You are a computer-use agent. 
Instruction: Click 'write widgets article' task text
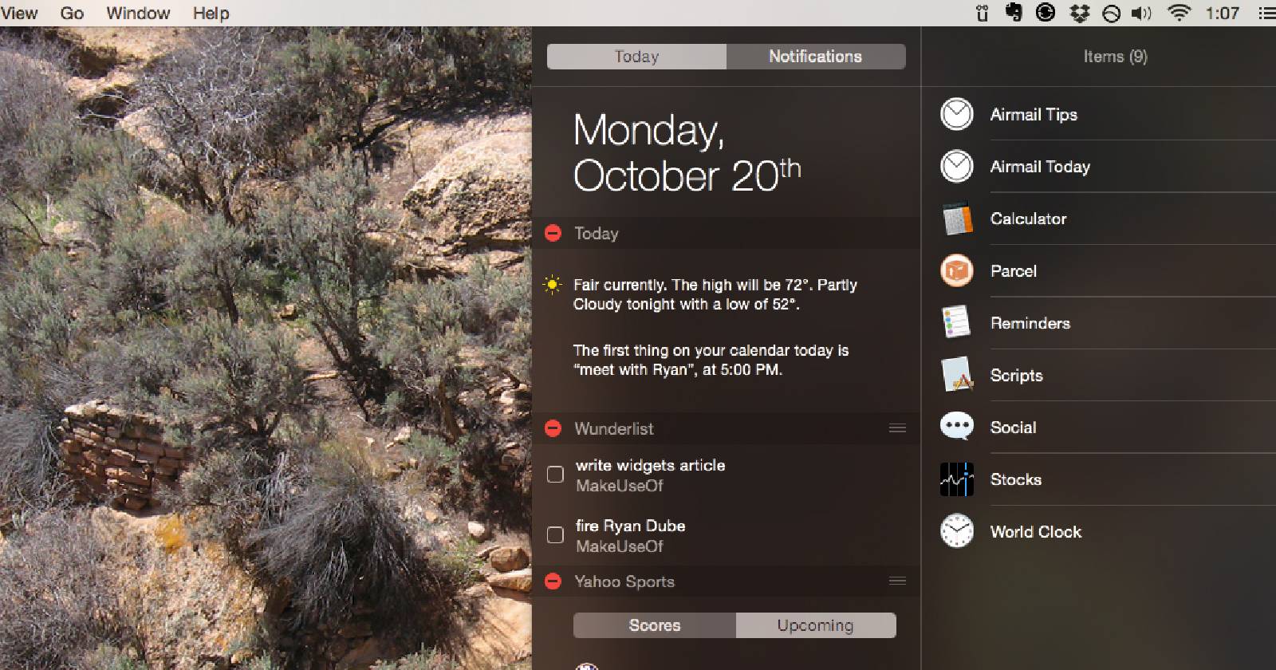click(651, 465)
